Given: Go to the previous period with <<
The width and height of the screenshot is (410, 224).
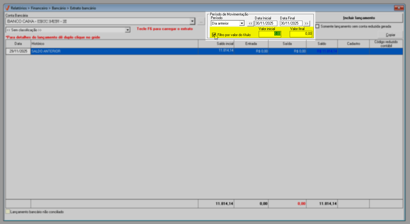Looking at the screenshot, I should [251, 23].
